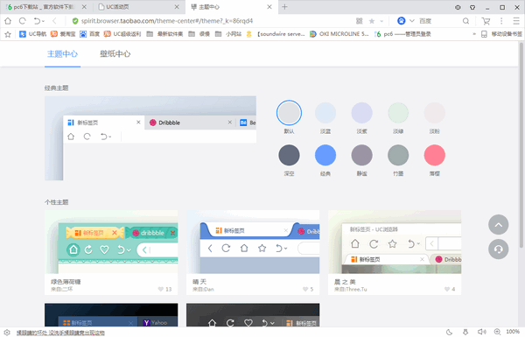The width and height of the screenshot is (525, 337).
Task: Click the gear icon in the status bar
Action: (x=7, y=333)
